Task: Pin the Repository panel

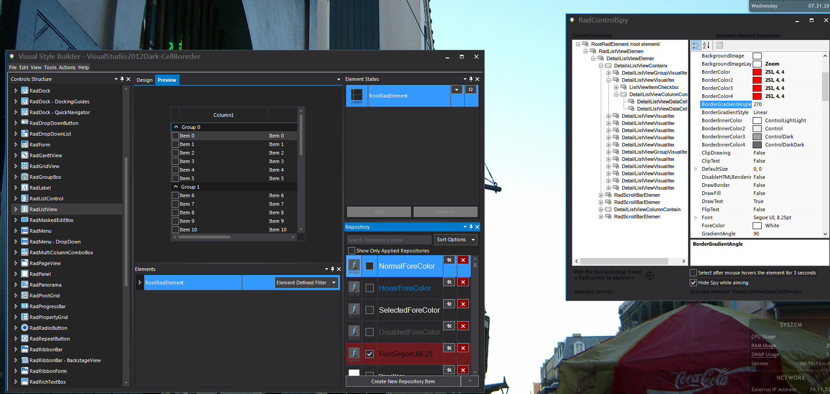Action: tap(471, 227)
